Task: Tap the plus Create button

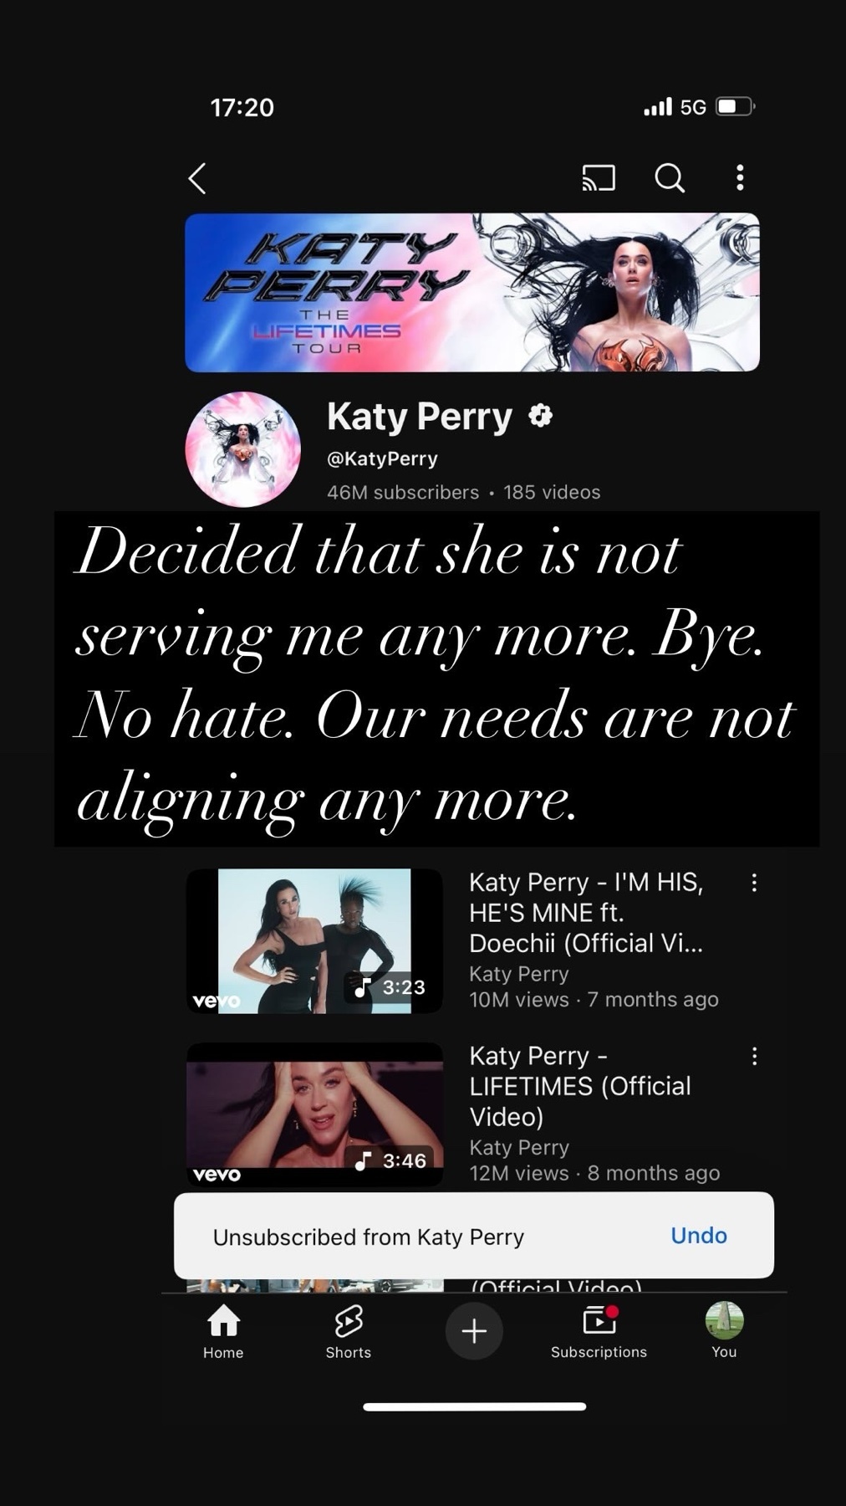Action: coord(474,1330)
